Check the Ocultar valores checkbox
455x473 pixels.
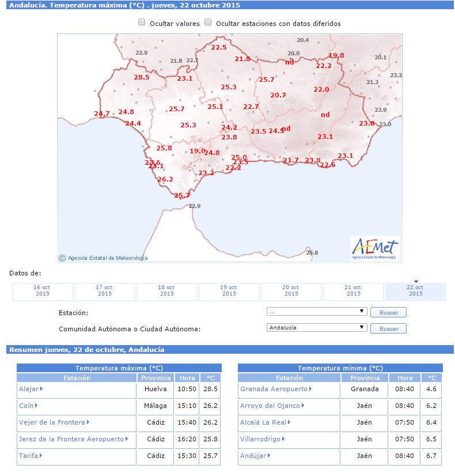click(x=142, y=22)
